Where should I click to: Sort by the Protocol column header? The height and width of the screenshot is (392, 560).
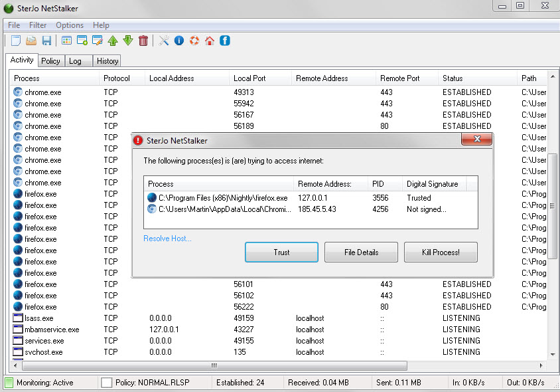pos(122,78)
